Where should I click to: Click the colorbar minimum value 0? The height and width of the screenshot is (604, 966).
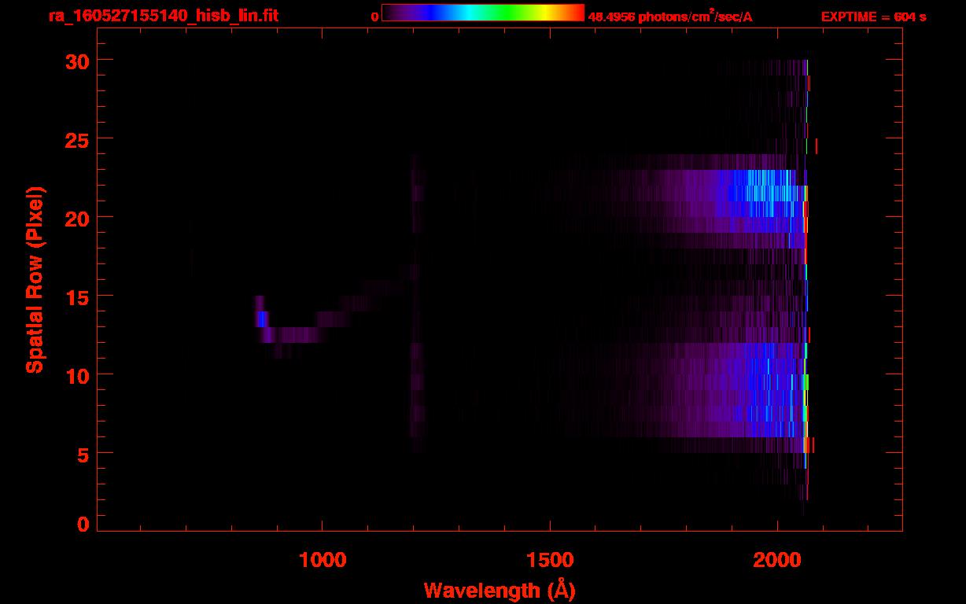pos(375,17)
